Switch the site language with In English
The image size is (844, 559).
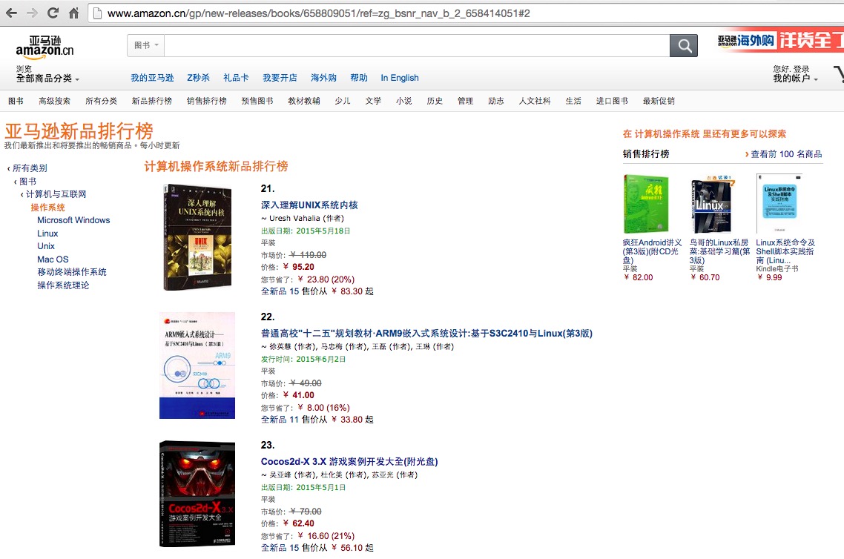(x=400, y=78)
